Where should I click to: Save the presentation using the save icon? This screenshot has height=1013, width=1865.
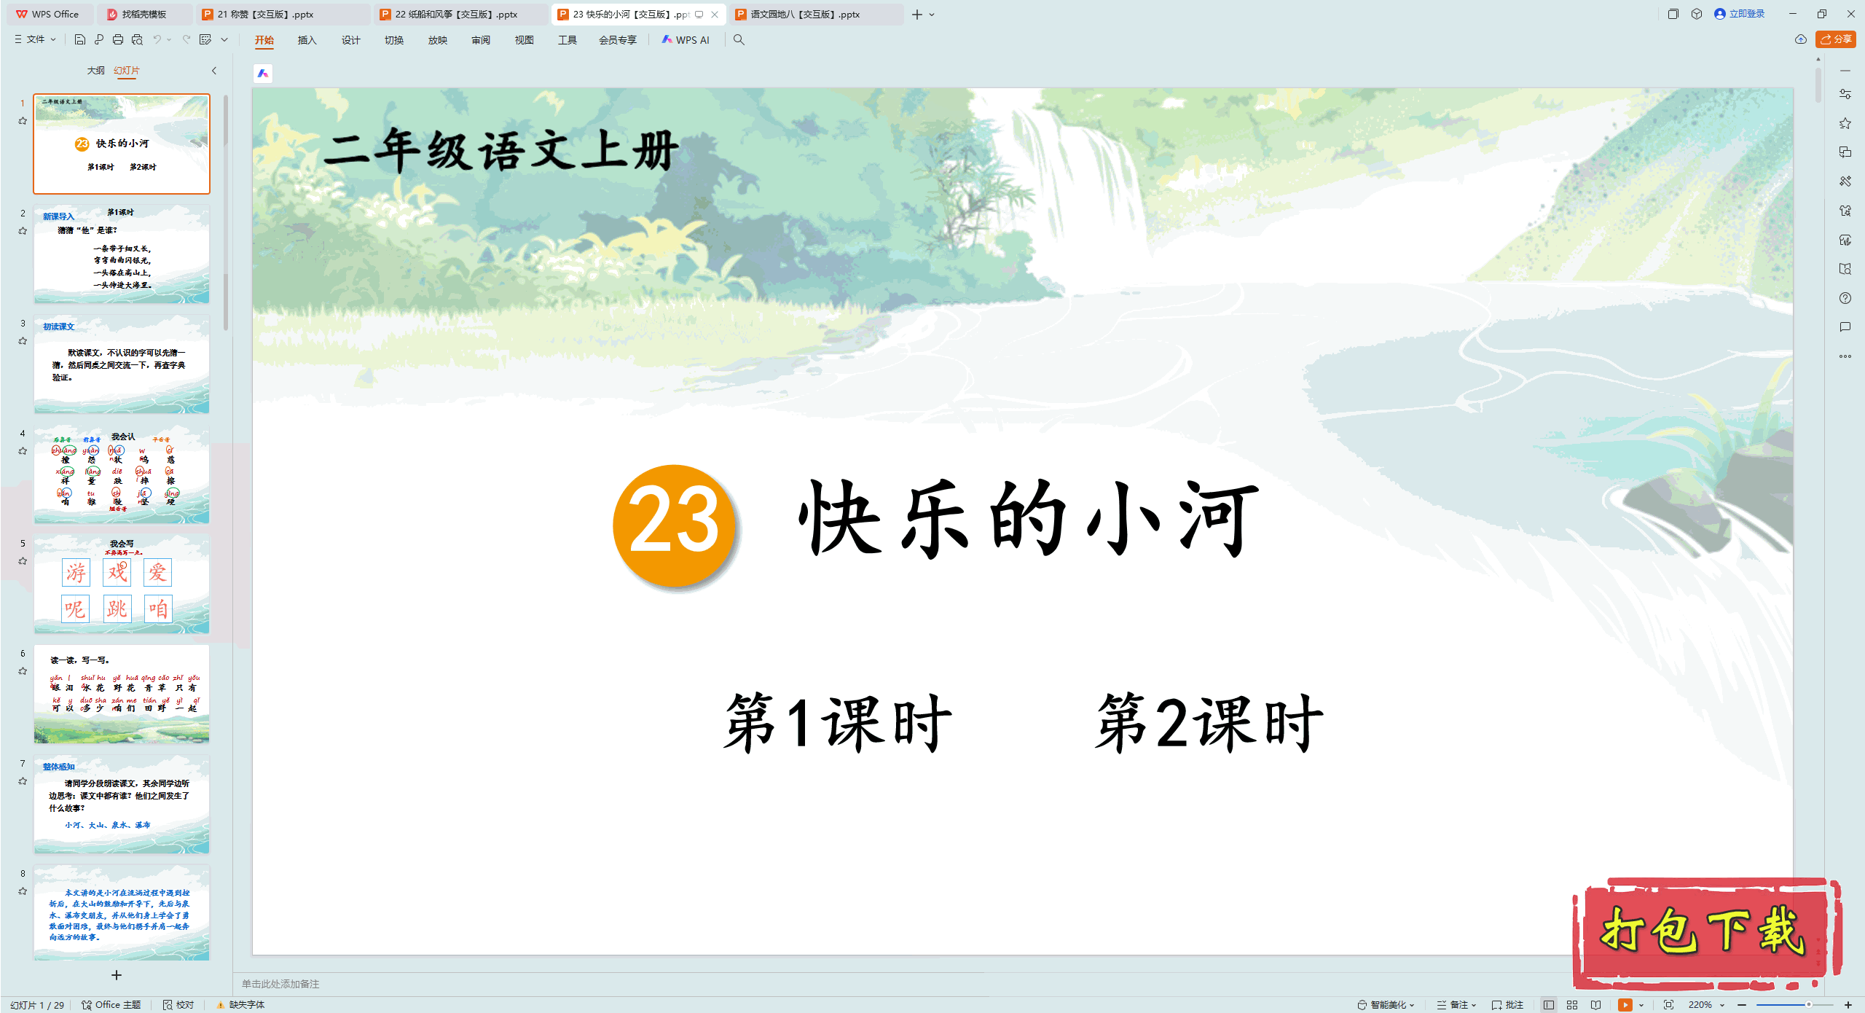80,40
